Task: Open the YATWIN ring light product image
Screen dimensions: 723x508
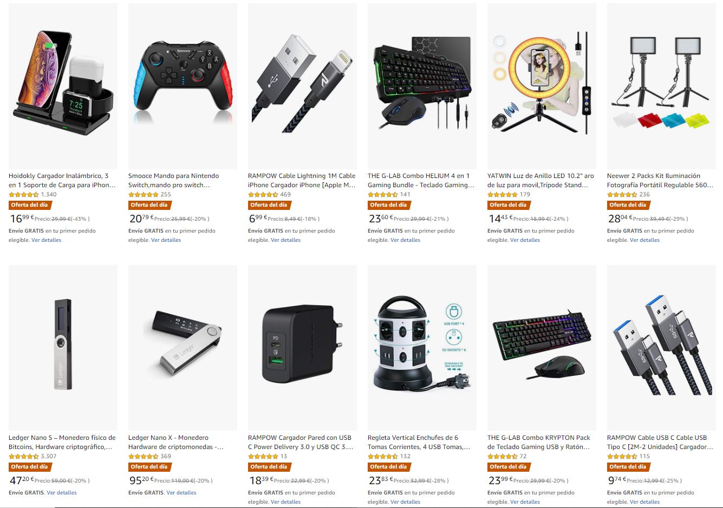Action: [542, 87]
